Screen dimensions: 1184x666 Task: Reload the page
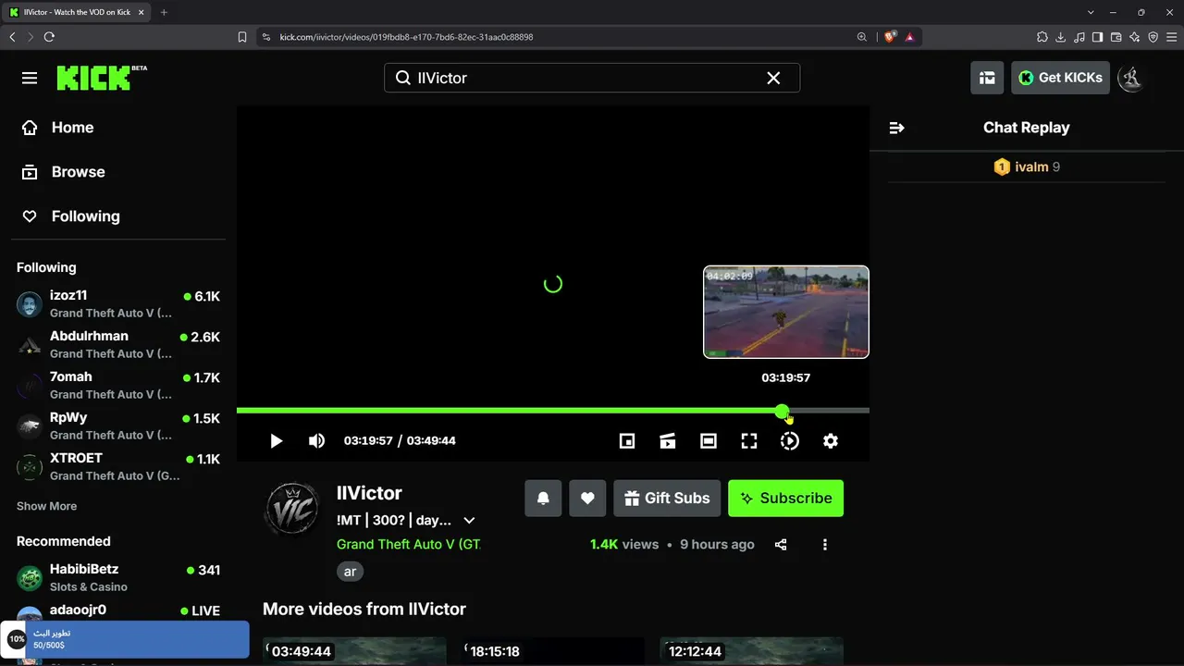[x=49, y=37]
